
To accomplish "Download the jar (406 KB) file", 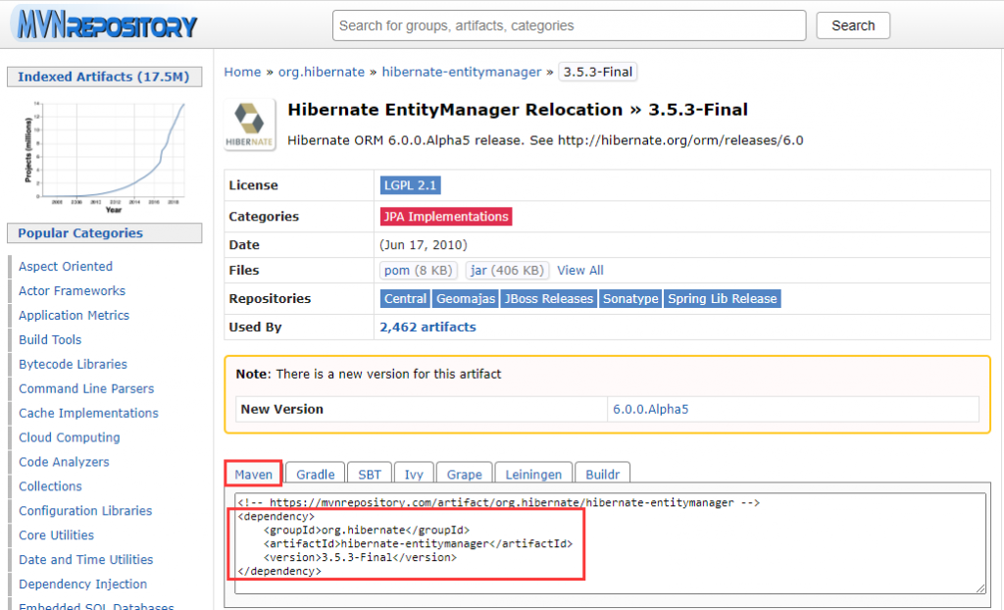I will tap(507, 271).
